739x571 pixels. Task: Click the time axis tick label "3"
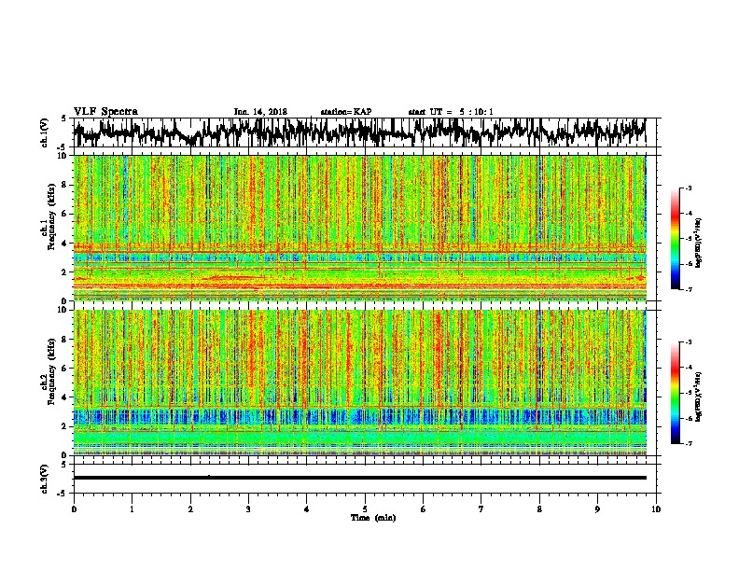point(248,509)
